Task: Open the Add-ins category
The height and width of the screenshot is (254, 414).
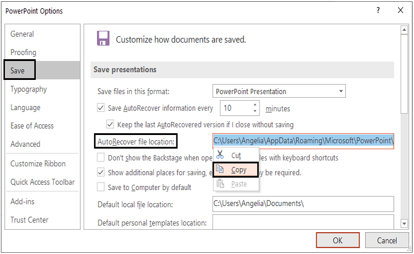Action: tap(43, 201)
